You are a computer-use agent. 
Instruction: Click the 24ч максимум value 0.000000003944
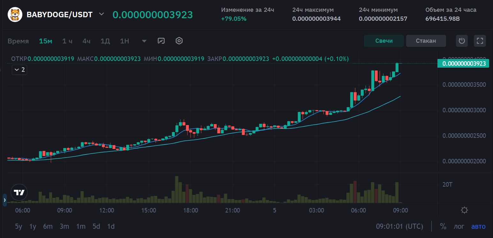pos(316,19)
